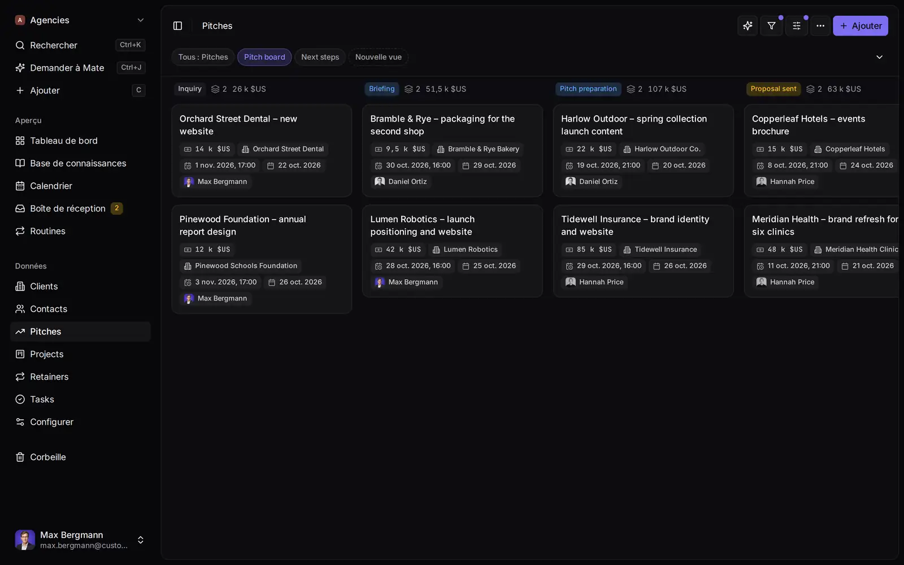This screenshot has width=904, height=565.
Task: Create a Nouvelle vue
Action: (x=379, y=57)
